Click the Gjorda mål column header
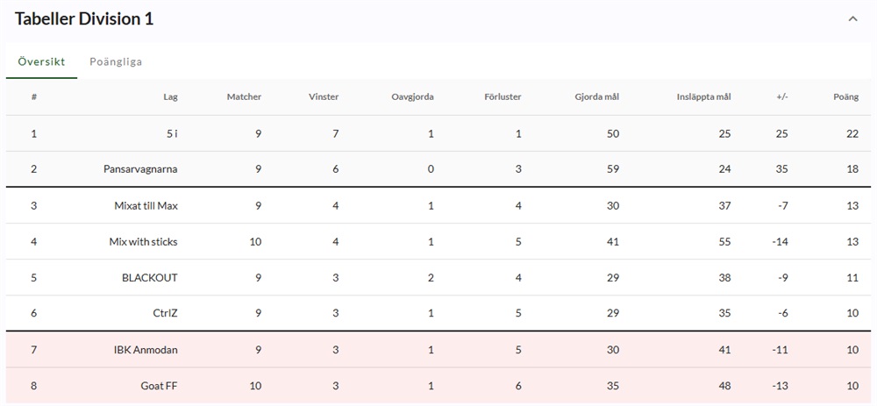This screenshot has width=877, height=406. [x=596, y=96]
